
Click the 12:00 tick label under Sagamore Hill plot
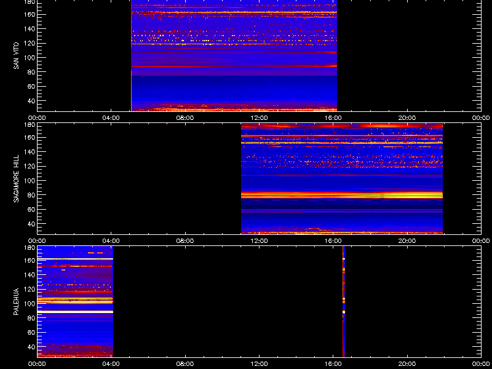click(259, 241)
